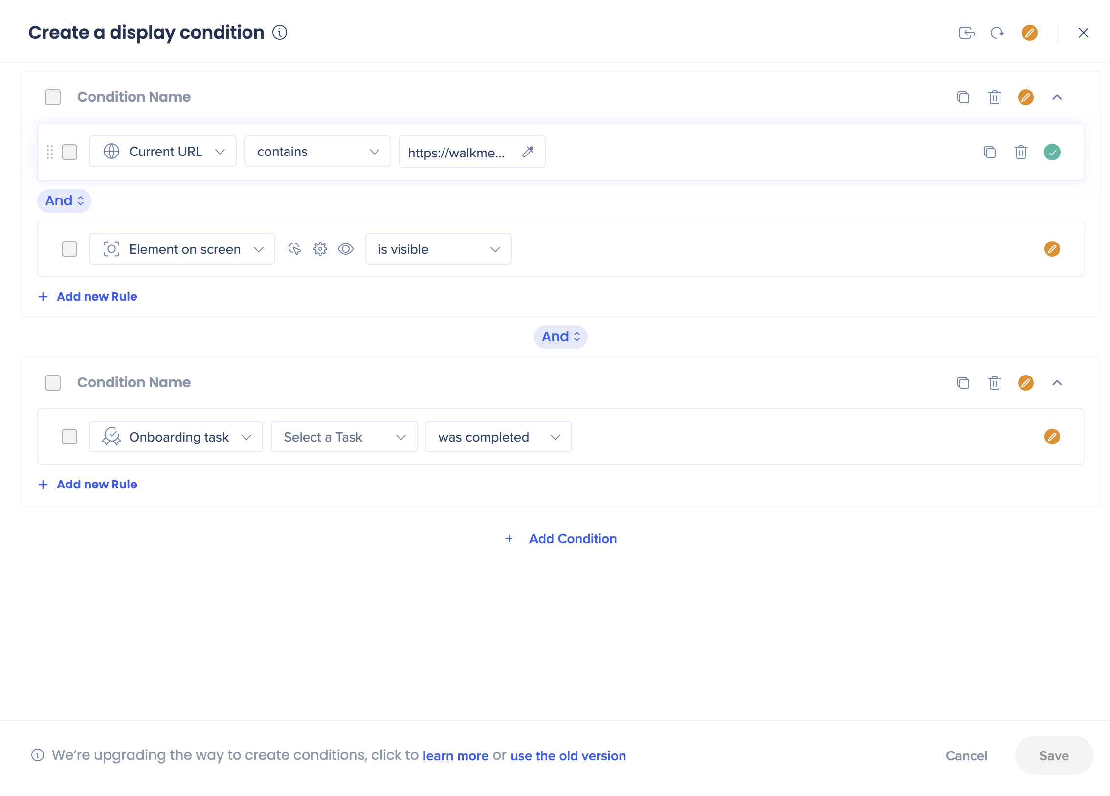Select the Onboarding task rule checkbox
Viewport: 1110px width, 796px height.
(x=69, y=437)
